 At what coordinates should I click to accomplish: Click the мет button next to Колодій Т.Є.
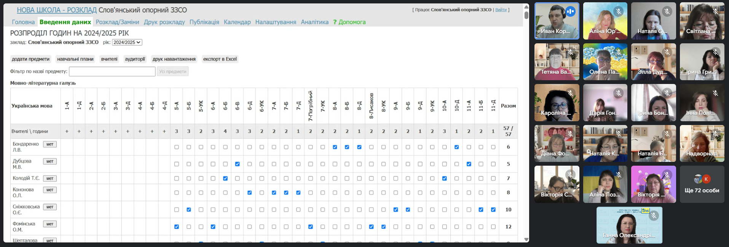pyautogui.click(x=50, y=179)
